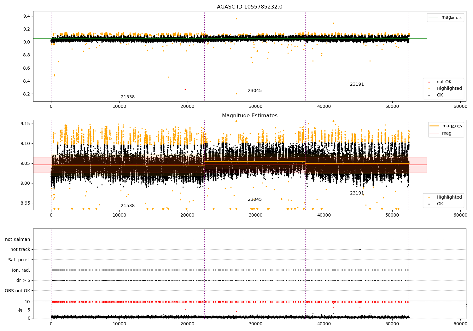Click the 'Magnitude Estimates' plot title

click(249, 116)
